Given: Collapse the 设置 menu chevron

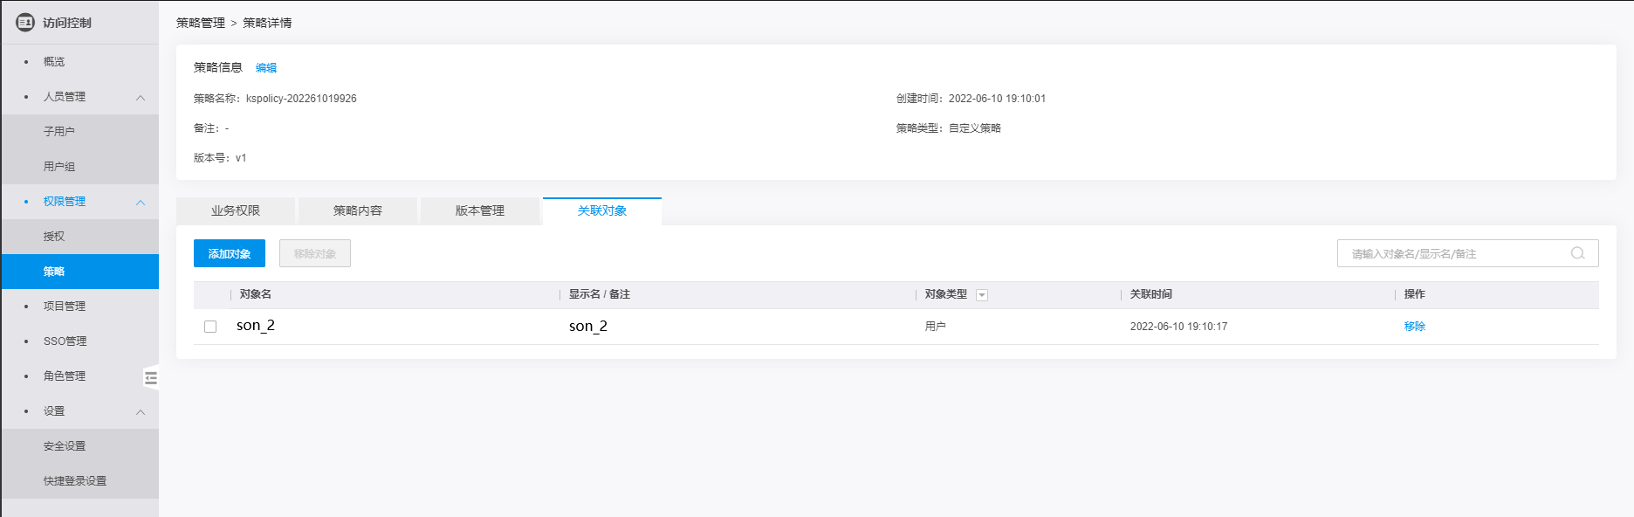Looking at the screenshot, I should click(x=141, y=411).
